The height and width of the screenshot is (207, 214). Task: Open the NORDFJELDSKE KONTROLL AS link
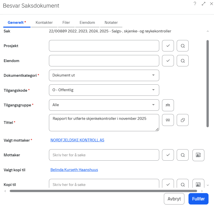pos(77,140)
